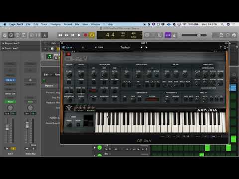Toggle the purple Count-in button

pyautogui.click(x=168, y=35)
